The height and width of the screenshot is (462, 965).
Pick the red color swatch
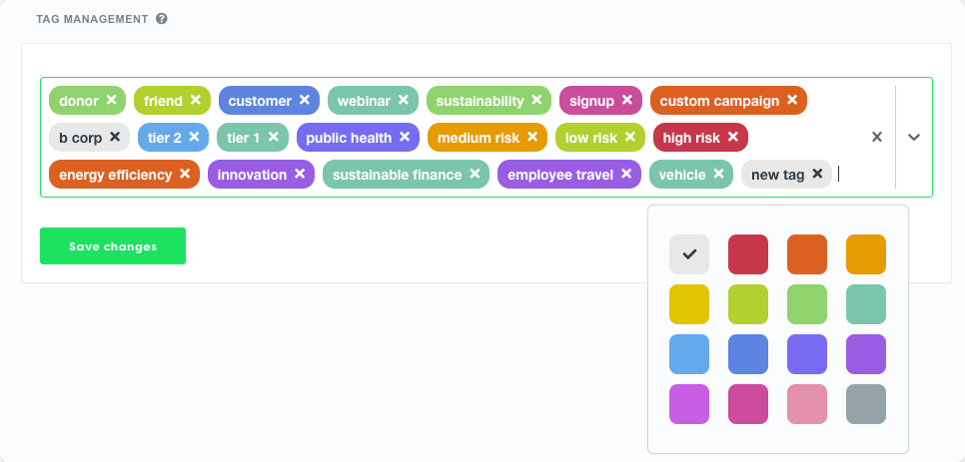(748, 254)
